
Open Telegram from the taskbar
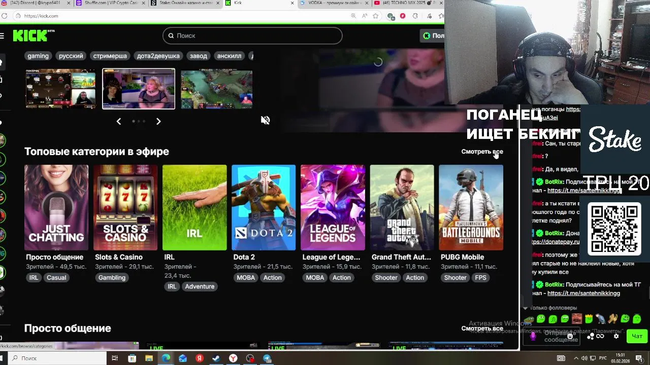pos(267,358)
